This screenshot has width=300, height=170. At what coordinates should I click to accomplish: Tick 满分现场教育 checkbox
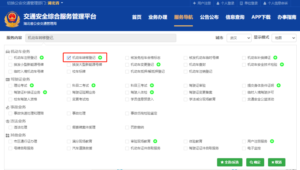point(69,141)
